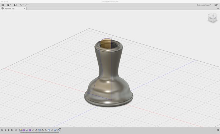Image resolution: width=220 pixels, height=134 pixels.
Task: Save the design with the floppy disk icon
Action: [15, 5]
